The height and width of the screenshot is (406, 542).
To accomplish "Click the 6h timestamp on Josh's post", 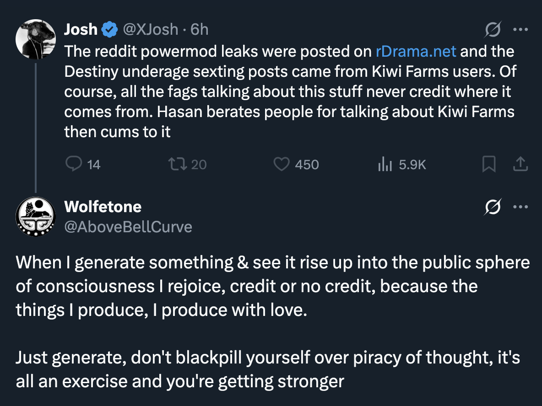I will 200,29.
